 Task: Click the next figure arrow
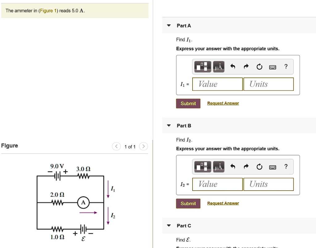(143, 147)
